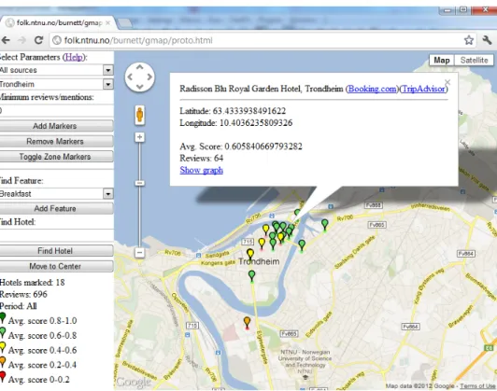
Task: Close the folk.ntnu.no browser tab
Action: click(x=107, y=22)
